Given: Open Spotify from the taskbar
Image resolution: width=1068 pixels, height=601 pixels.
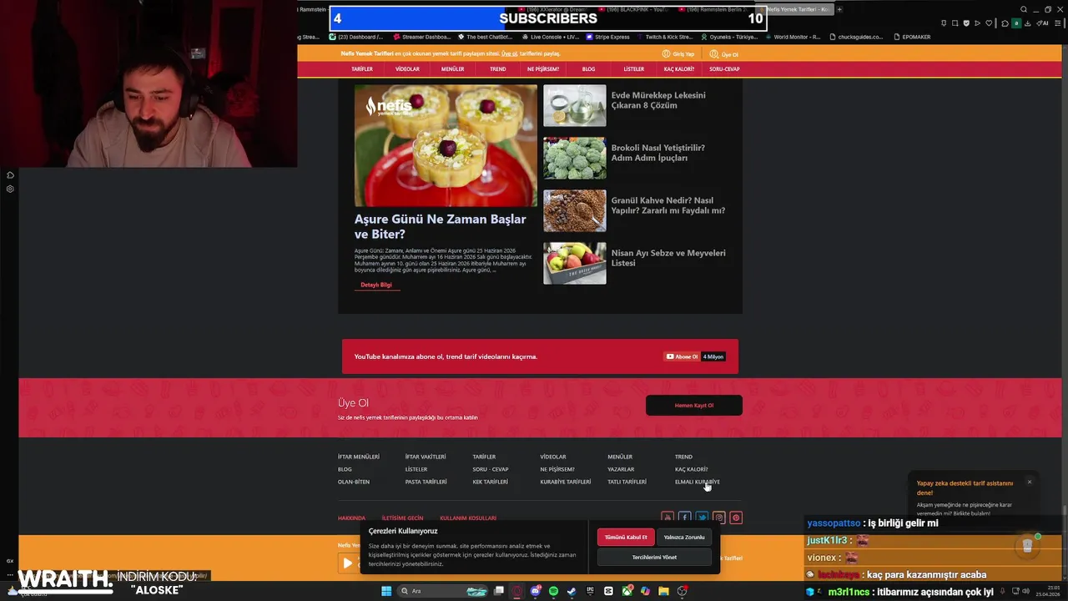Looking at the screenshot, I should pos(553,591).
